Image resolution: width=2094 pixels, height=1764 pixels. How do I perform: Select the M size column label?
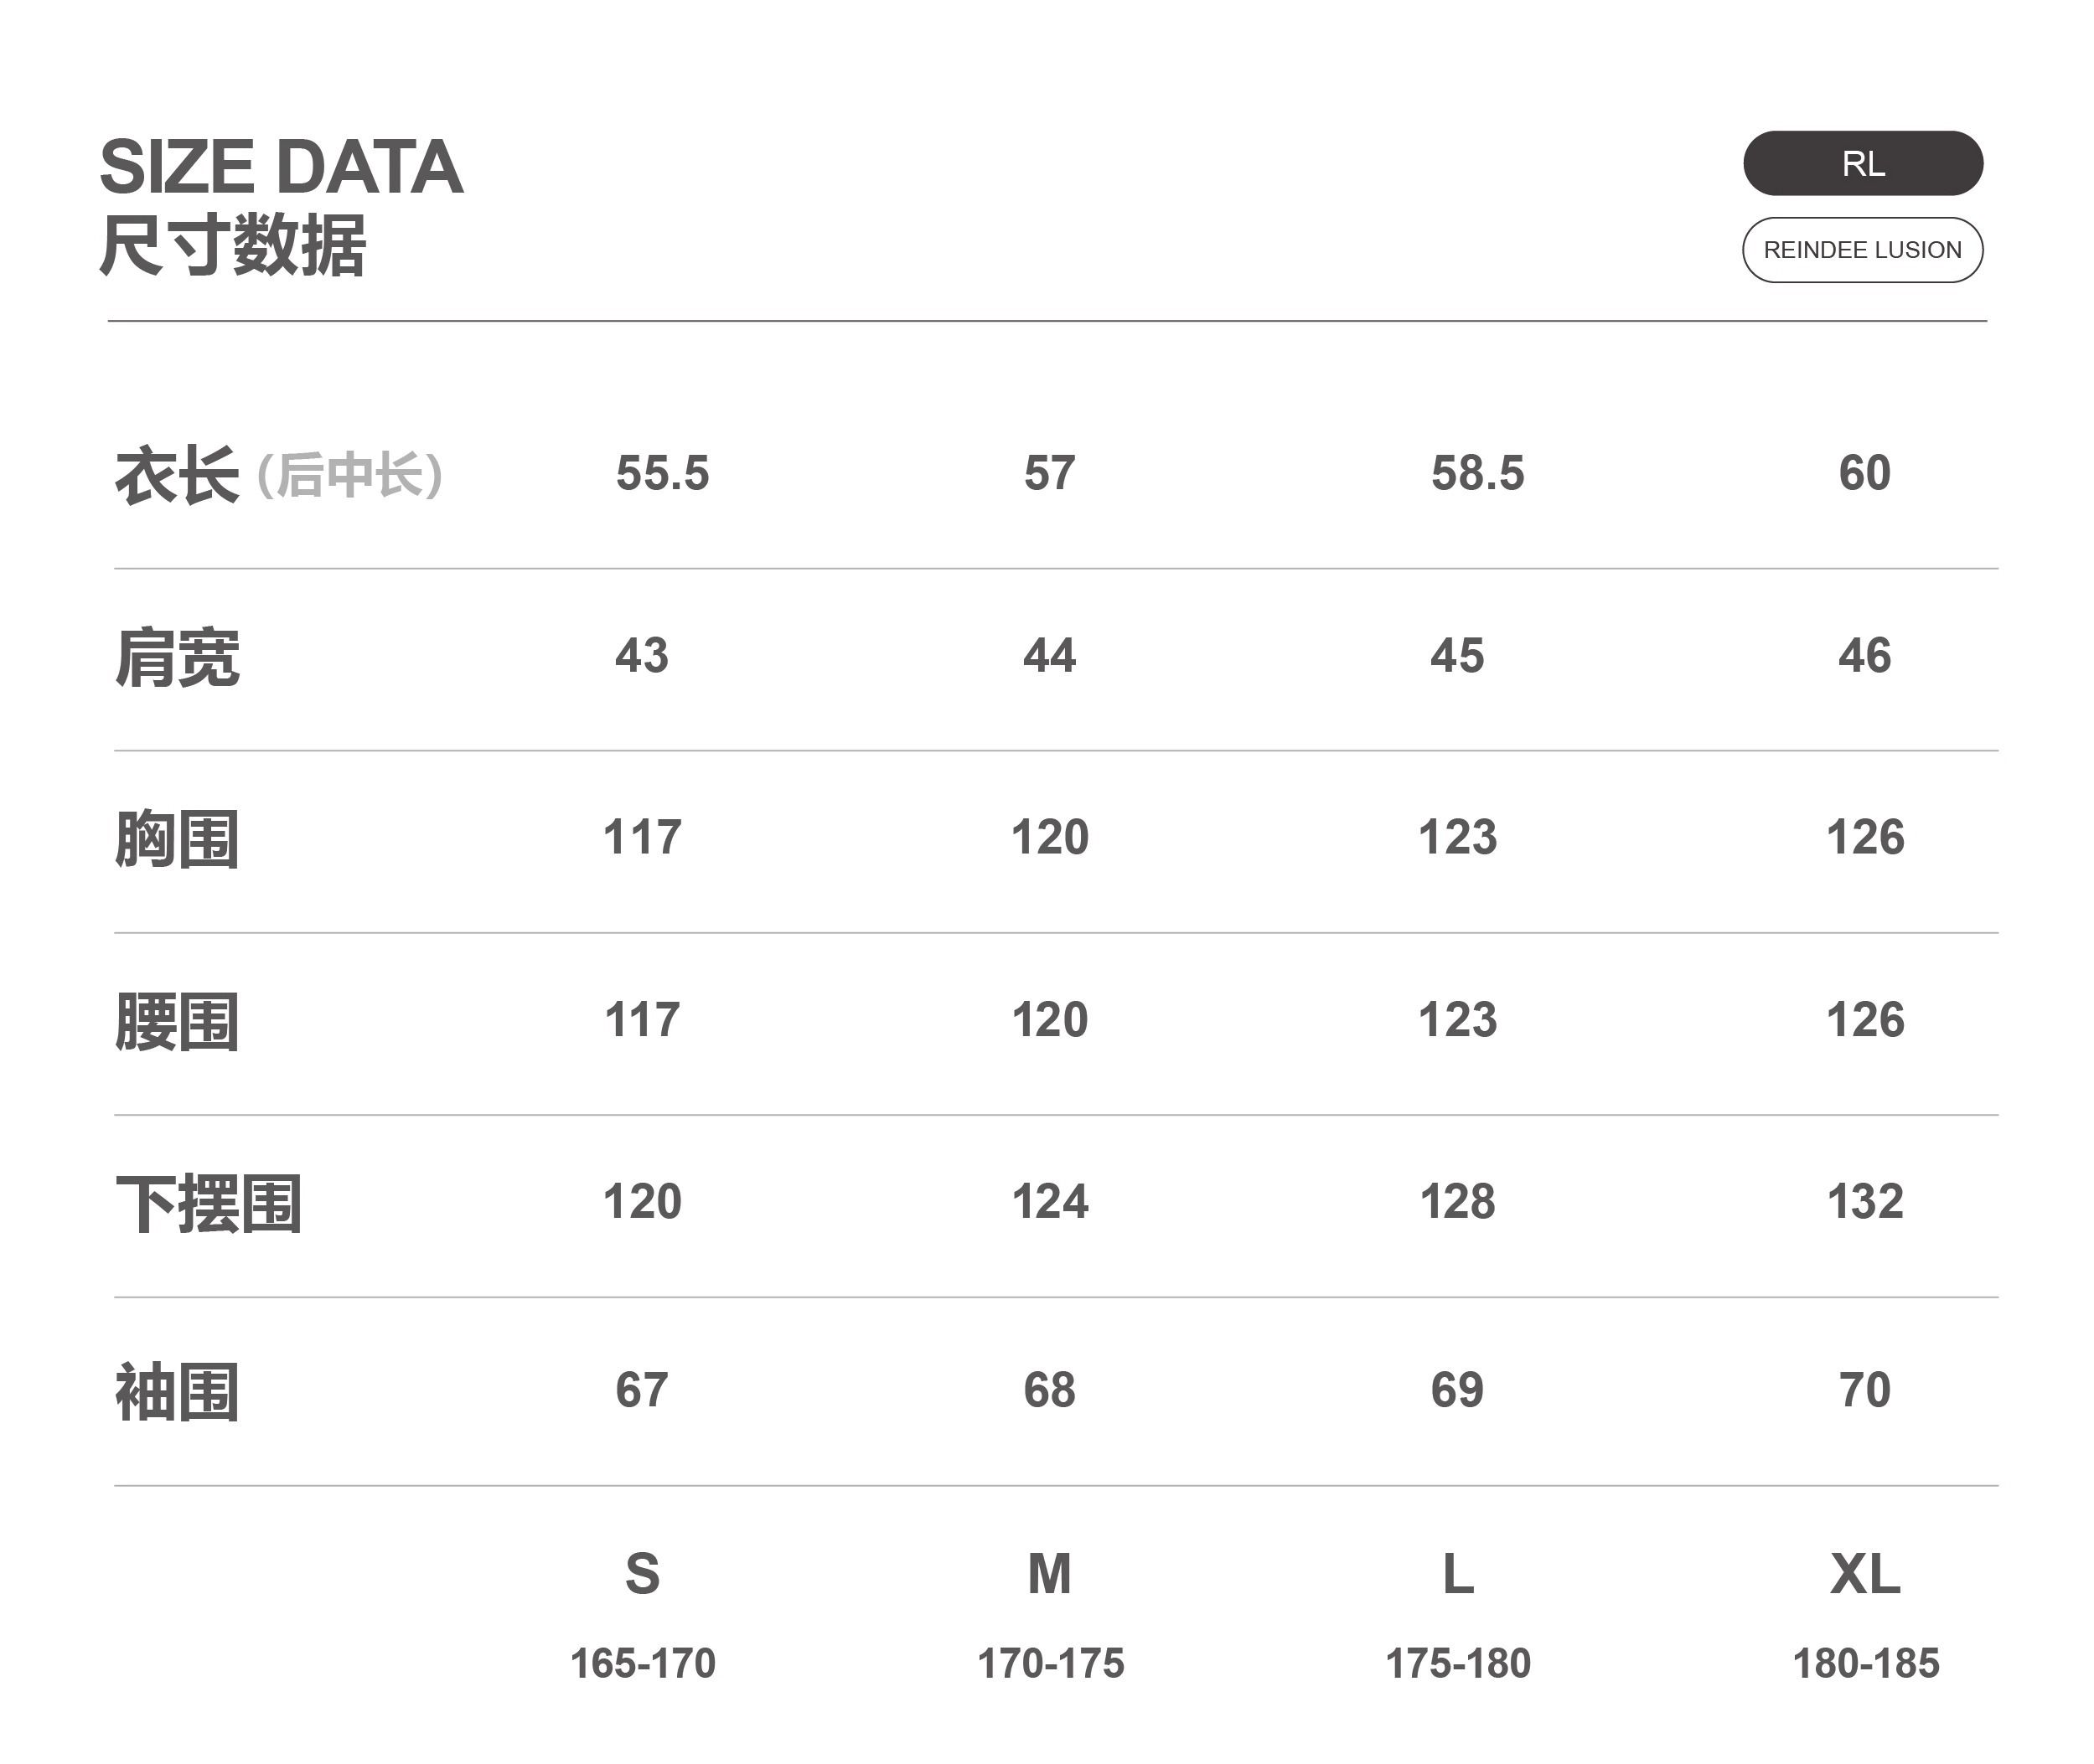(1049, 1573)
